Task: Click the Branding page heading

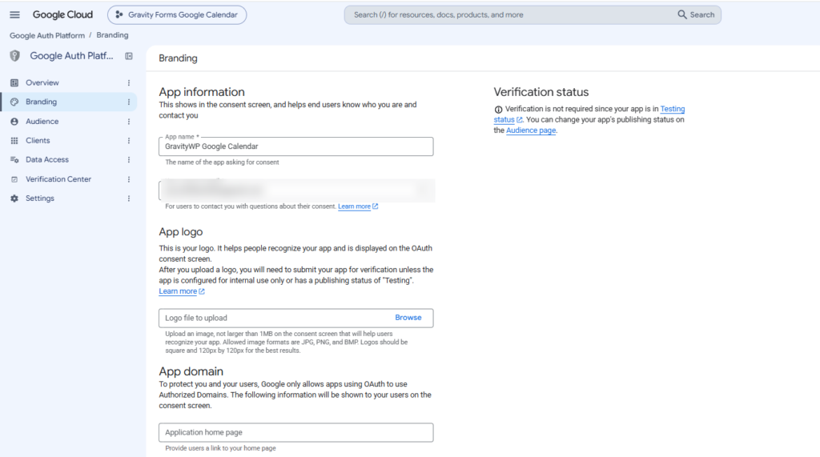Action: (x=178, y=58)
